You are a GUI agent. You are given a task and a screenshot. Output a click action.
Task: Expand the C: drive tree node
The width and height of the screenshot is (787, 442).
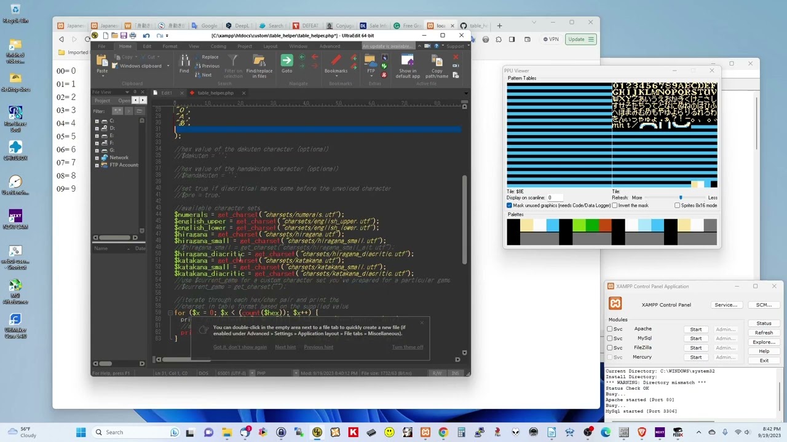click(97, 121)
